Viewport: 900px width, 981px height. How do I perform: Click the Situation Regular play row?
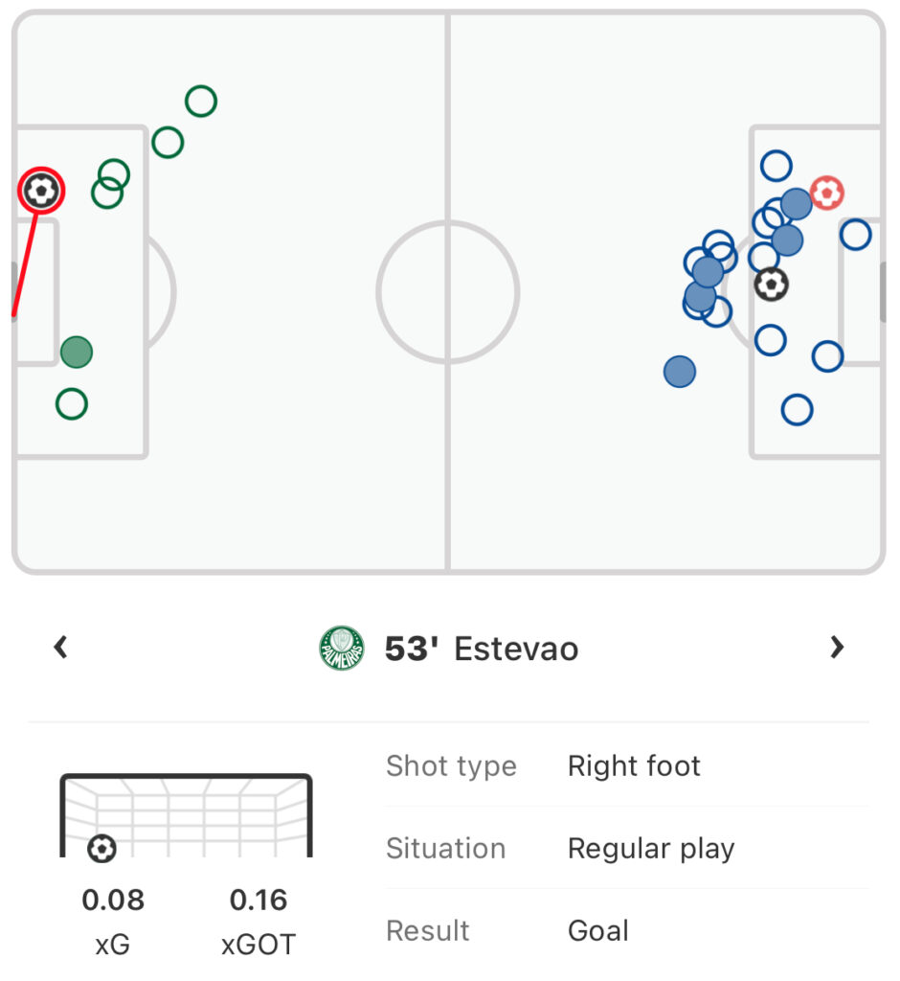627,849
